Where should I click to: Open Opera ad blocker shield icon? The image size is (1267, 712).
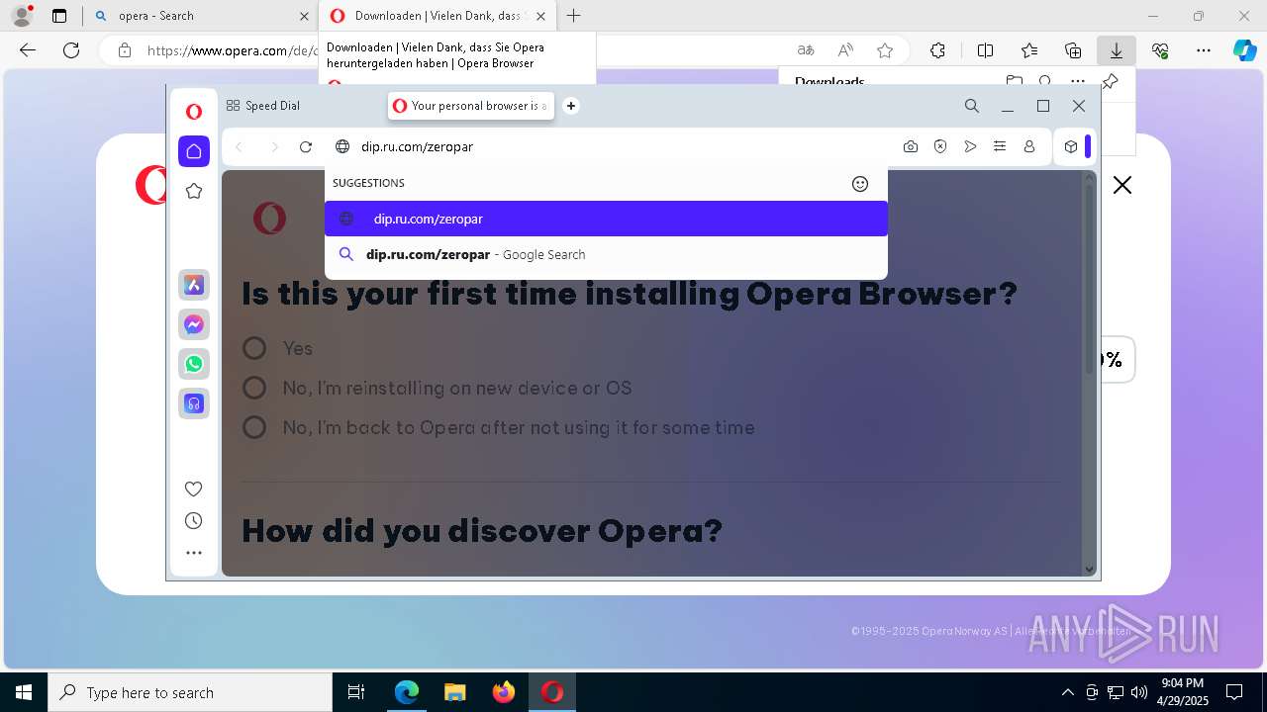tap(940, 146)
